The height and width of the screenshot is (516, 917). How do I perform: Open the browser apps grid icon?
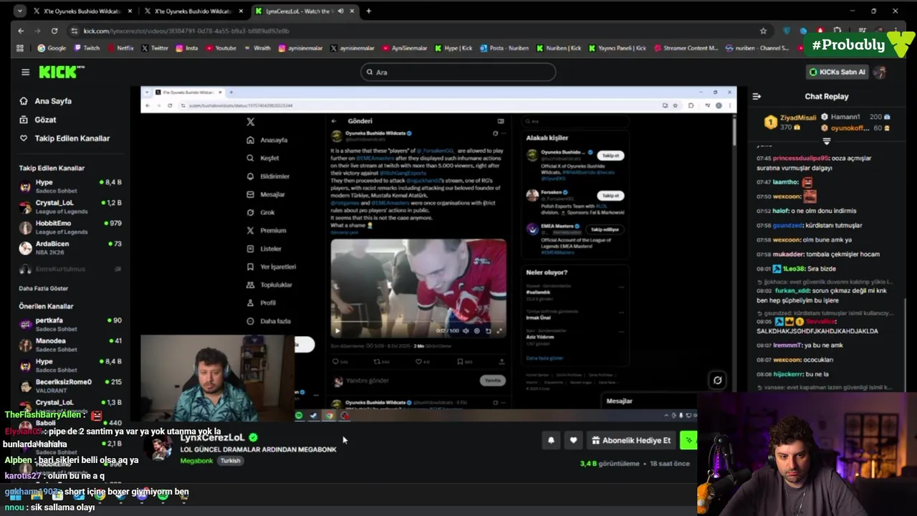click(x=20, y=48)
